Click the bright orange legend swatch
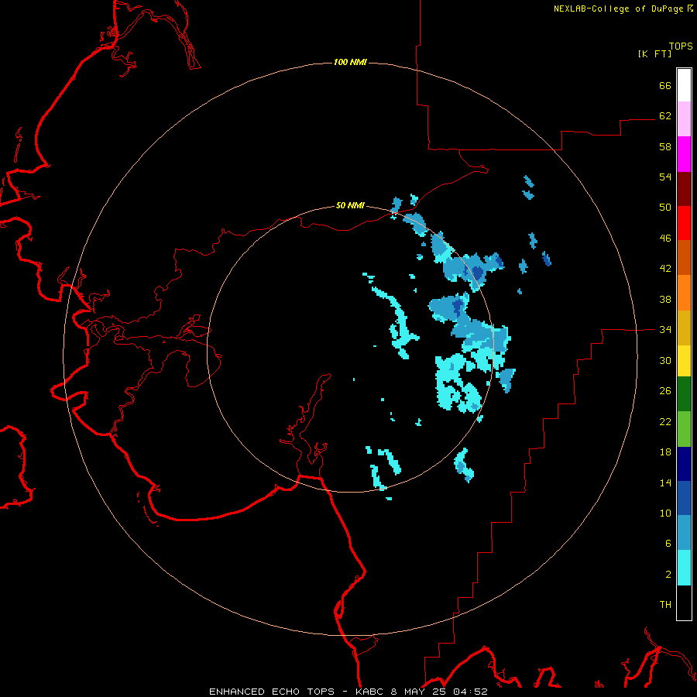Screen dimensions: 697x697 [x=684, y=293]
